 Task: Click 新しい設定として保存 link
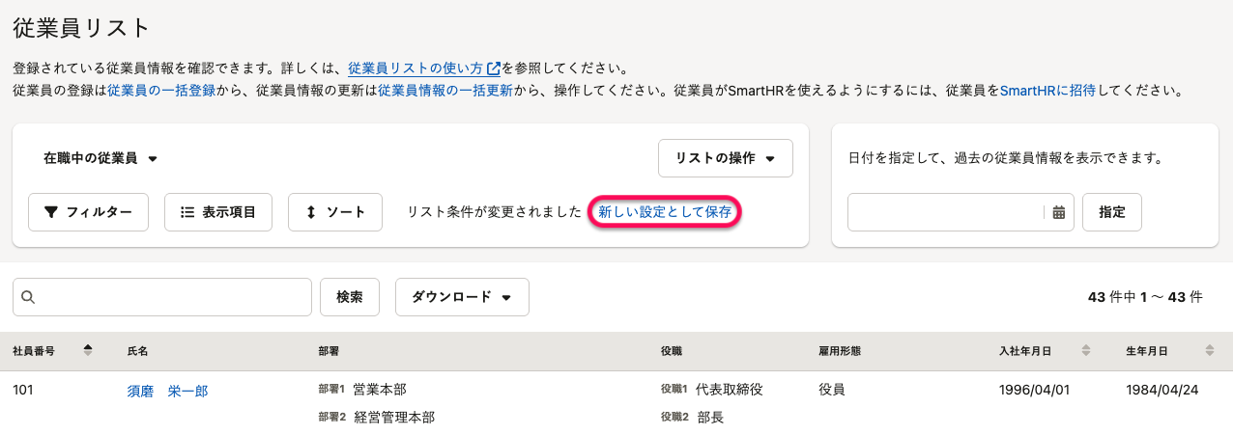665,212
